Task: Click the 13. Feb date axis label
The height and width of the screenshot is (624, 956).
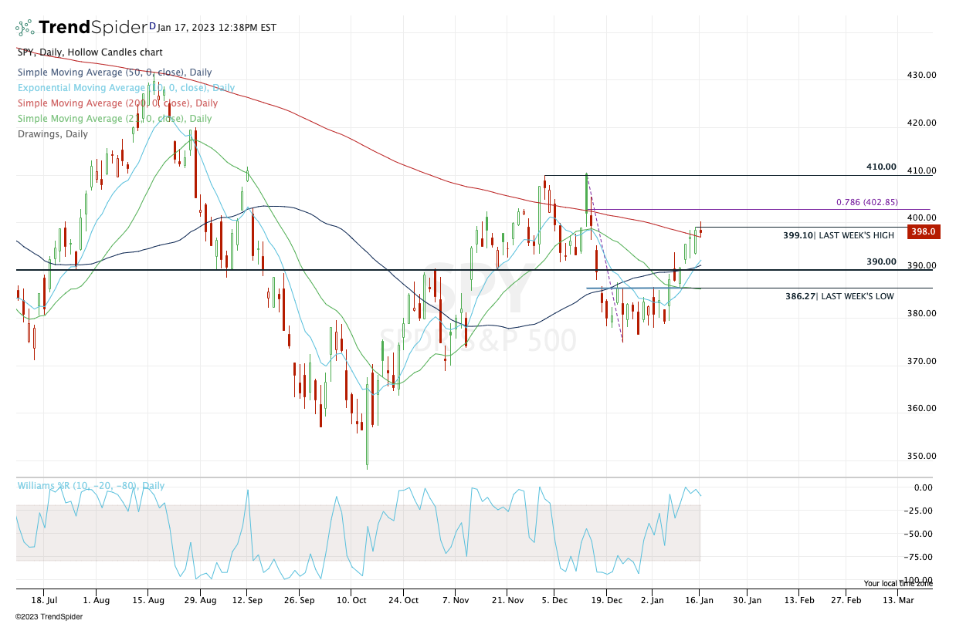Action: [x=799, y=599]
